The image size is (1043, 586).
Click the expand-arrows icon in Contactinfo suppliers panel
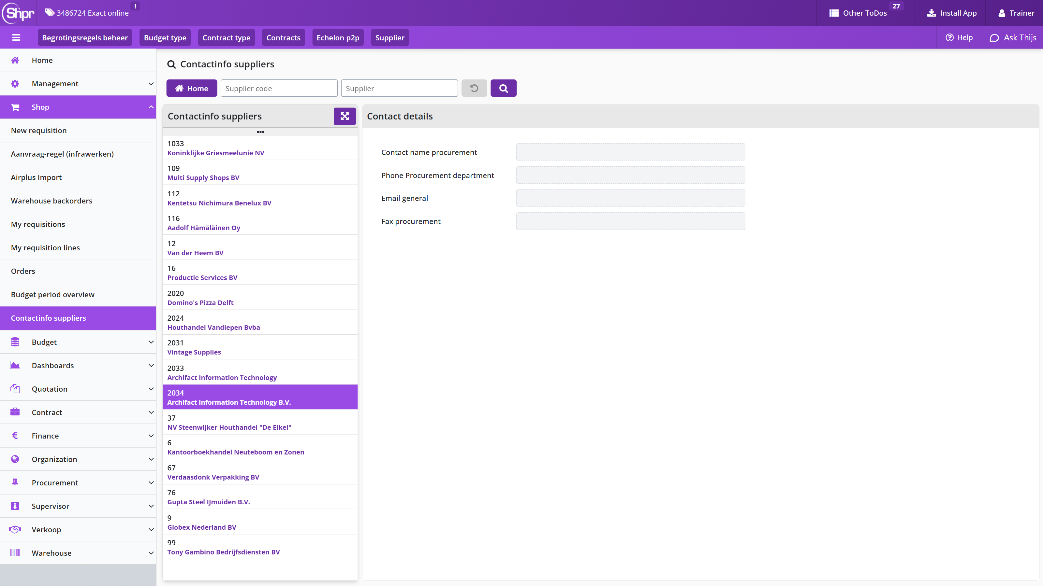click(x=345, y=117)
